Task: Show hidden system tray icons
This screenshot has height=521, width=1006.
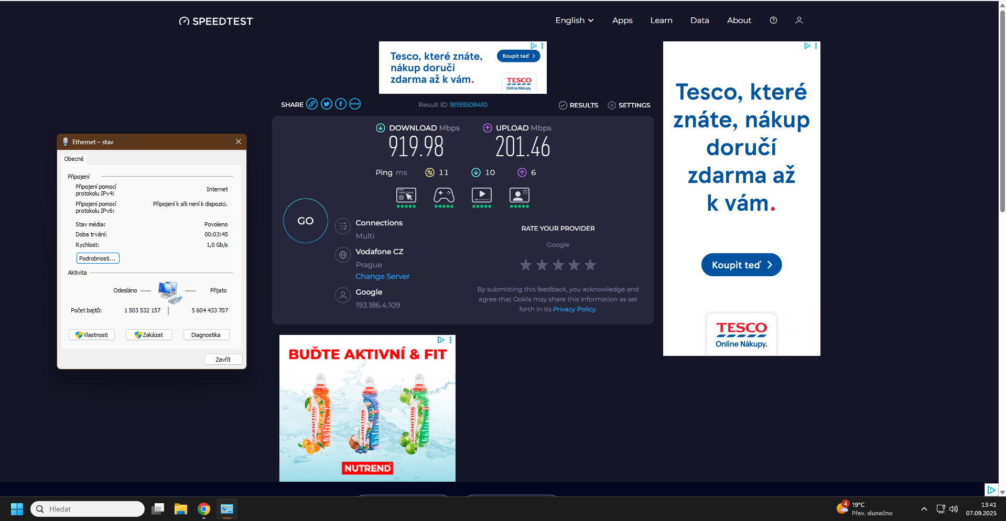Action: pos(924,509)
